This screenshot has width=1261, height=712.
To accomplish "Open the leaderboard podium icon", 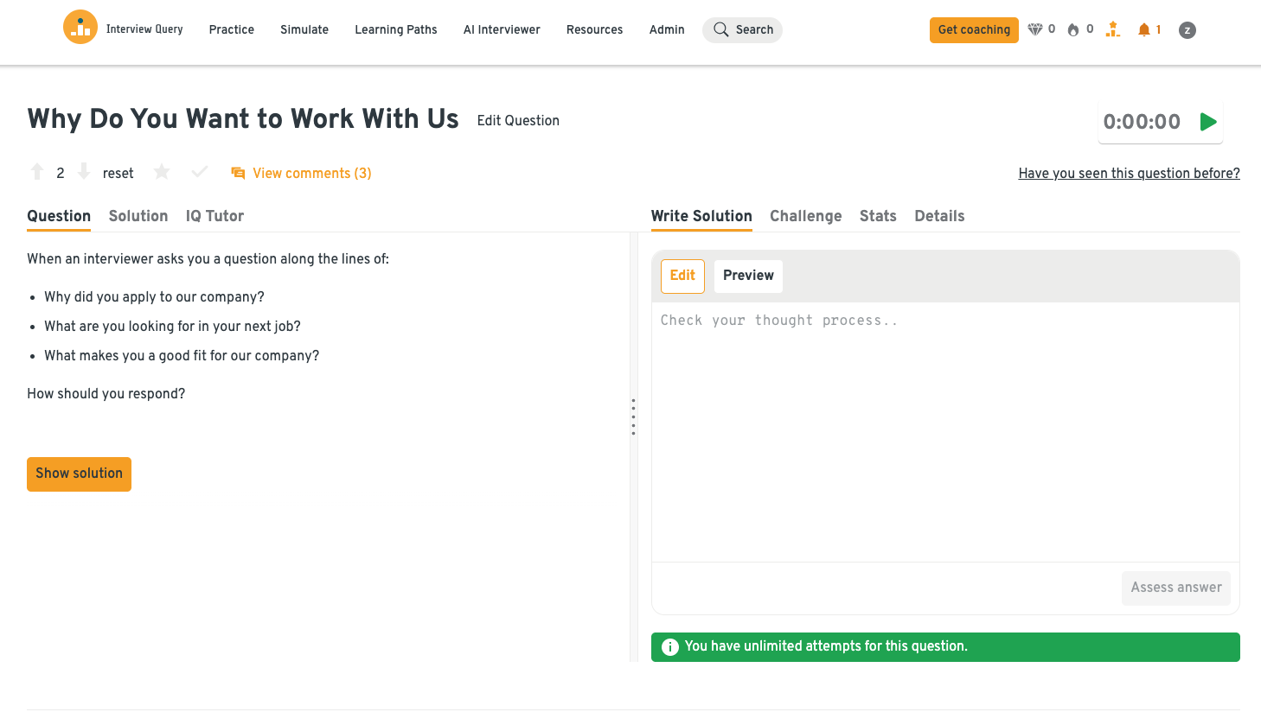I will (x=1113, y=29).
